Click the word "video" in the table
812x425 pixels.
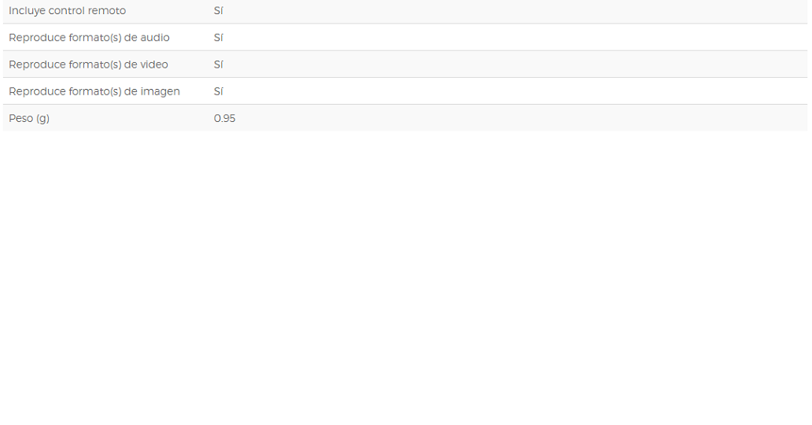[154, 65]
